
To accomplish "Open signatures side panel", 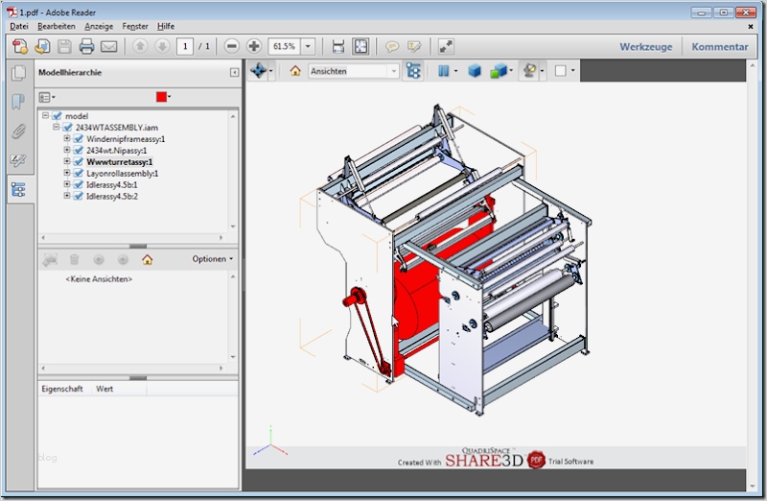I will point(18,160).
